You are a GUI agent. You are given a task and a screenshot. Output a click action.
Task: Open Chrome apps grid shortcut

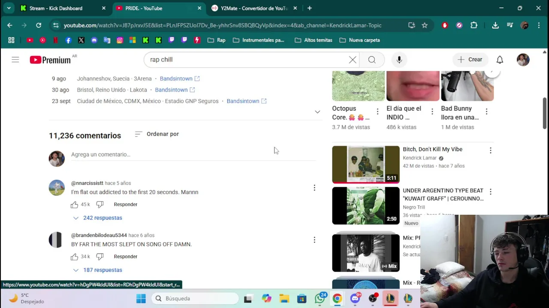(x=11, y=40)
